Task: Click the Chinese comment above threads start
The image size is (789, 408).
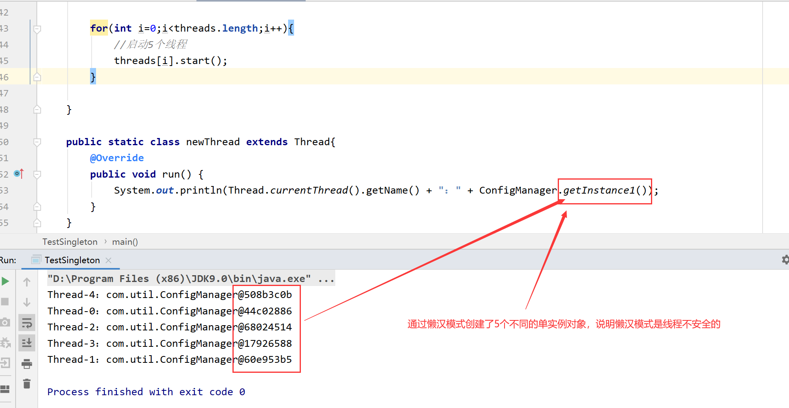Action: (150, 44)
